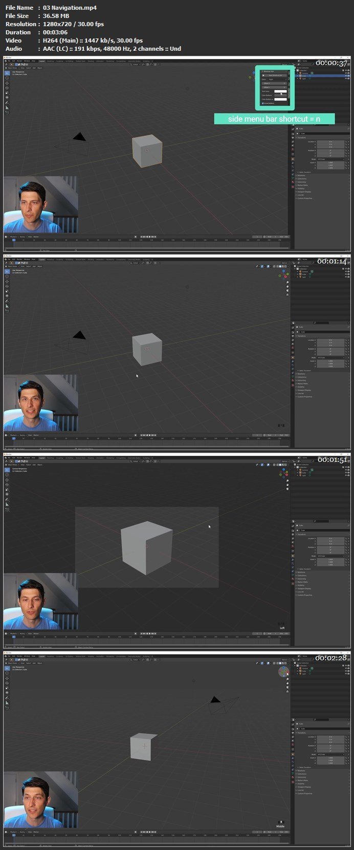Open Texture properties tab in 00:02:28 frame
Image resolution: width=354 pixels, height=850 pixels.
[x=293, y=782]
